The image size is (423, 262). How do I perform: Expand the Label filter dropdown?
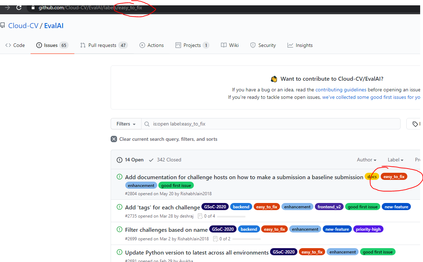[396, 160]
